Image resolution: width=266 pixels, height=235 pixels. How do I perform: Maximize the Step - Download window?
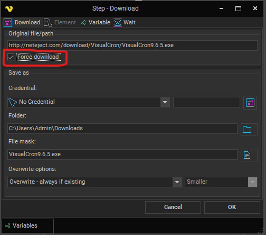(x=238, y=8)
